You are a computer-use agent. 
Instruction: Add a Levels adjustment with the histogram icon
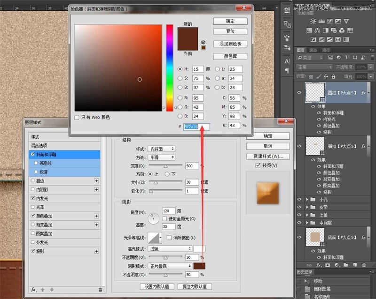point(321,21)
